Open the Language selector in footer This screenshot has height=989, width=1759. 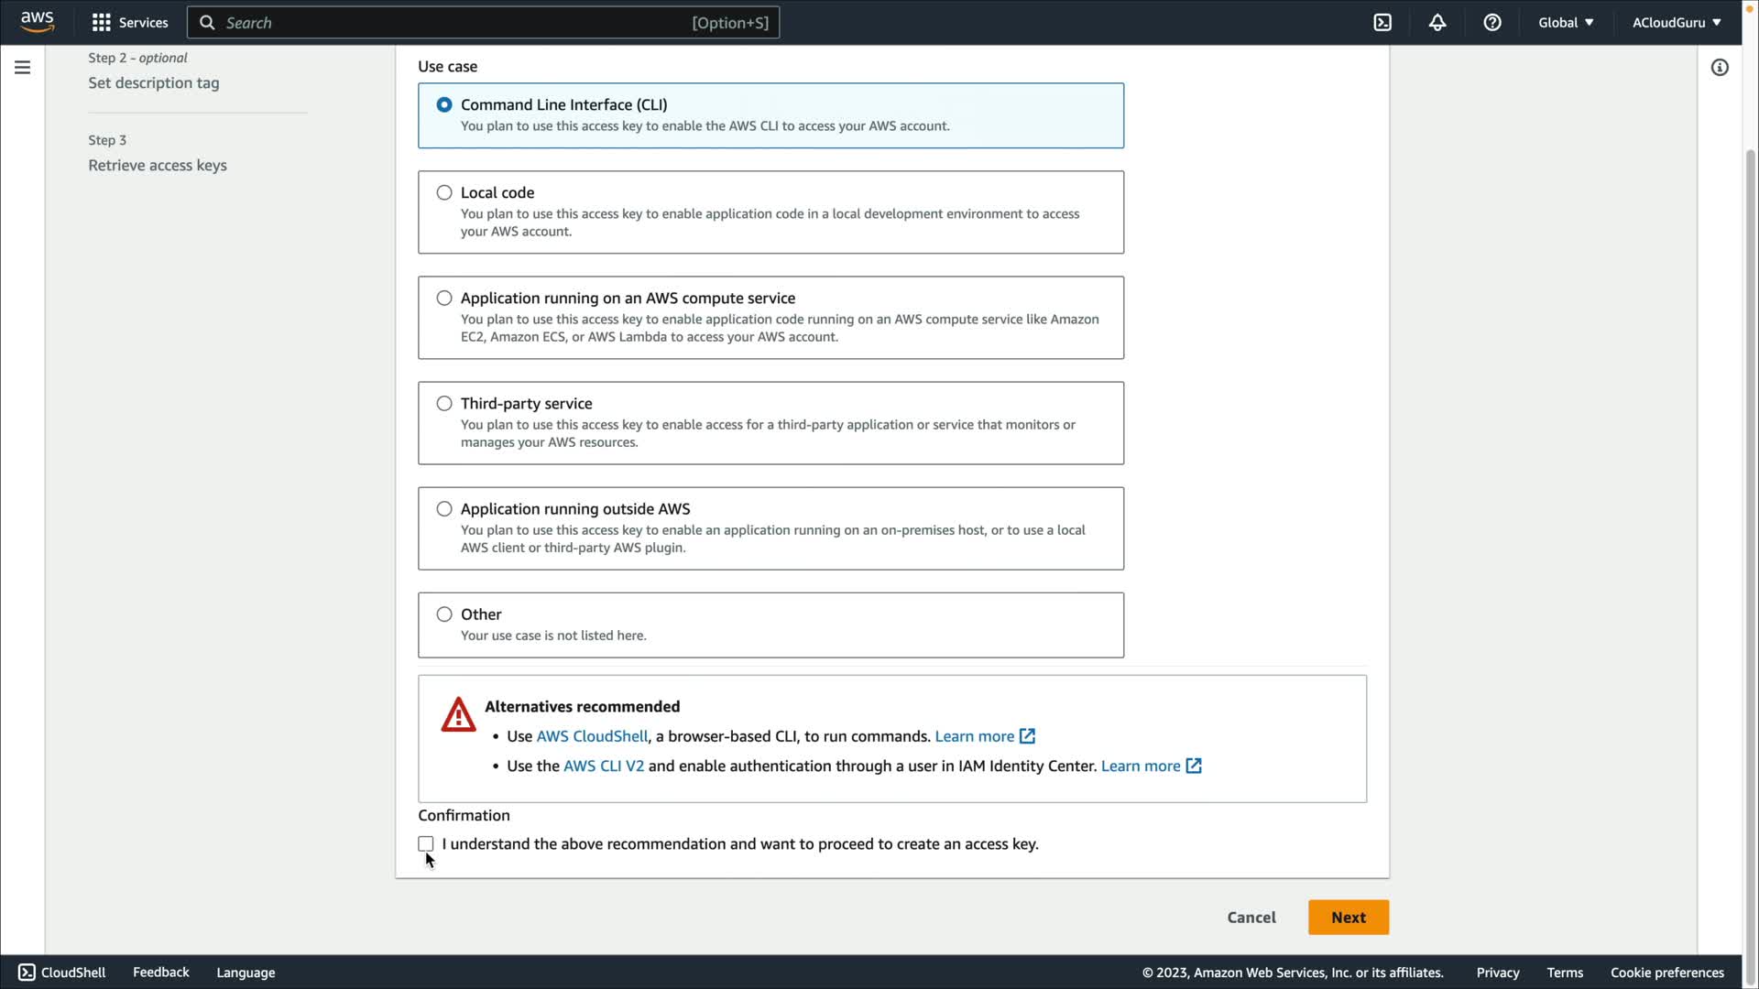coord(246,973)
